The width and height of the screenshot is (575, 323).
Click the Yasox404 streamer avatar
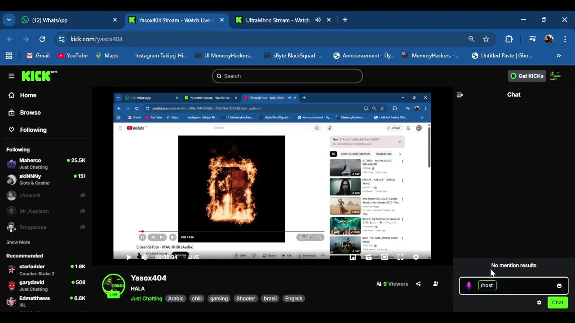(114, 285)
